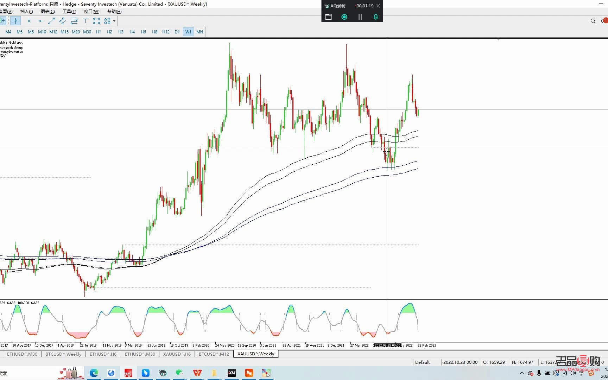
Task: Select the horizontal line drawing tool
Action: click(x=40, y=21)
